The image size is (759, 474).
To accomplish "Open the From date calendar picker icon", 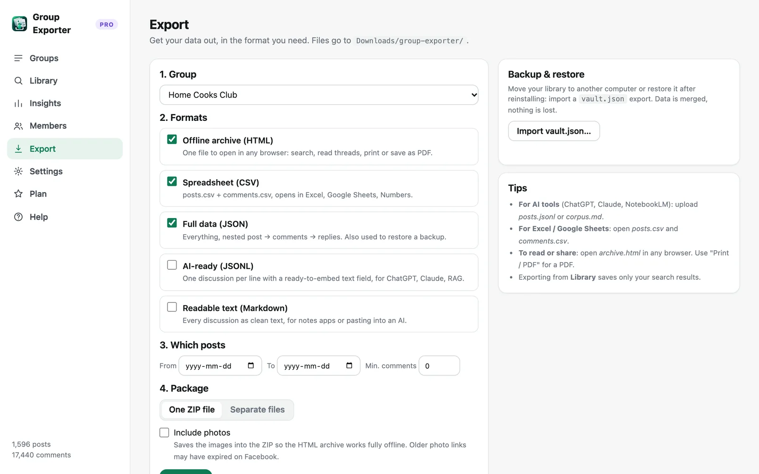I will point(251,365).
